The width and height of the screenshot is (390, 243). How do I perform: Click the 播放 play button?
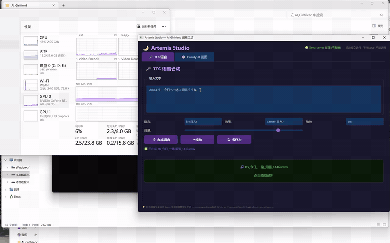(x=197, y=139)
